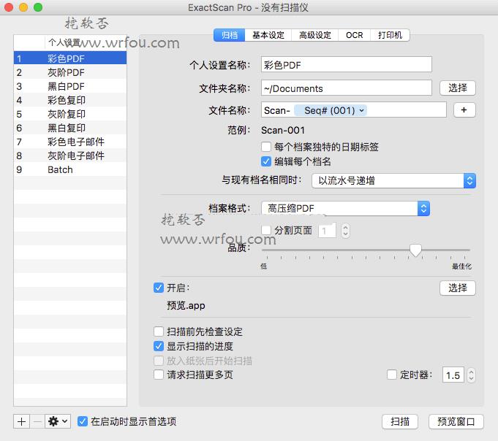This screenshot has width=498, height=441.
Task: Uncheck 编辑每个档名 checkbox
Action: point(266,161)
